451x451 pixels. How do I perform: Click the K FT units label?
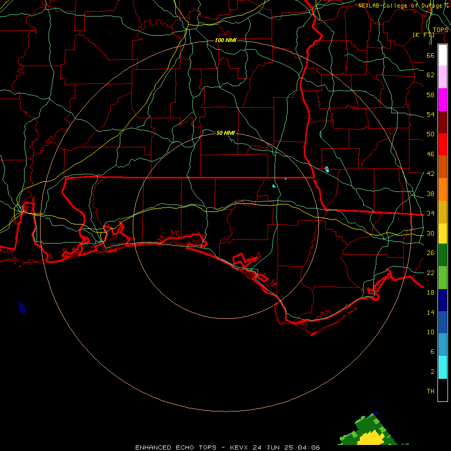point(423,35)
